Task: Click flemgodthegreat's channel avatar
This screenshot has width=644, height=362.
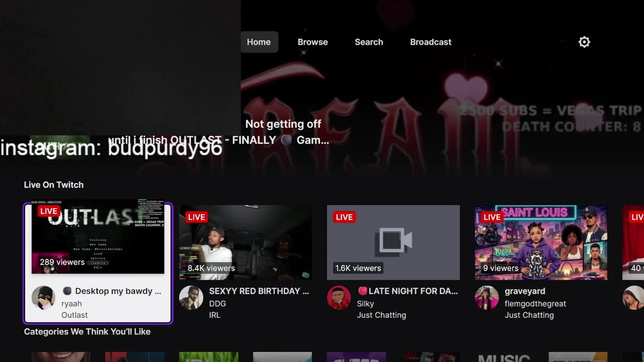Action: coord(487,298)
